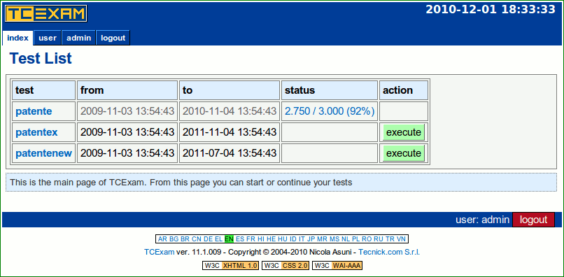Click the main page help message

281,183
